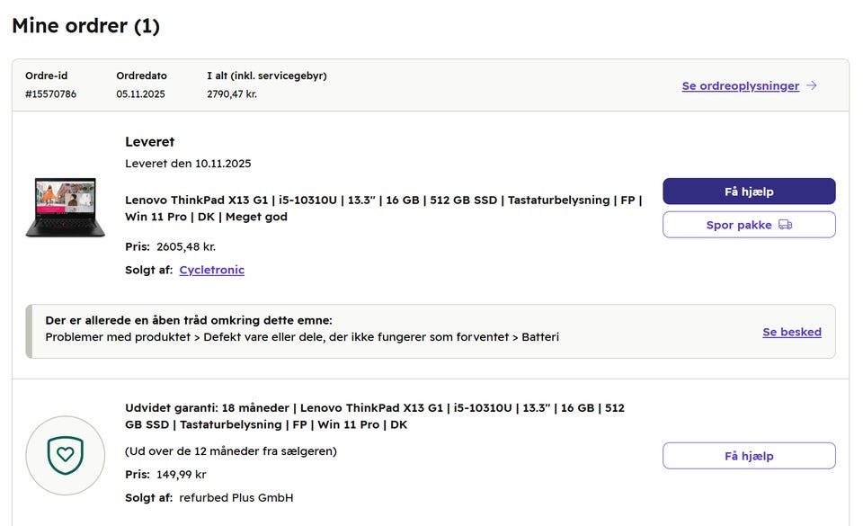Screen dimensions: 863x526
Task: Click the Mine ordrer (1) heading
Action: [x=85, y=25]
